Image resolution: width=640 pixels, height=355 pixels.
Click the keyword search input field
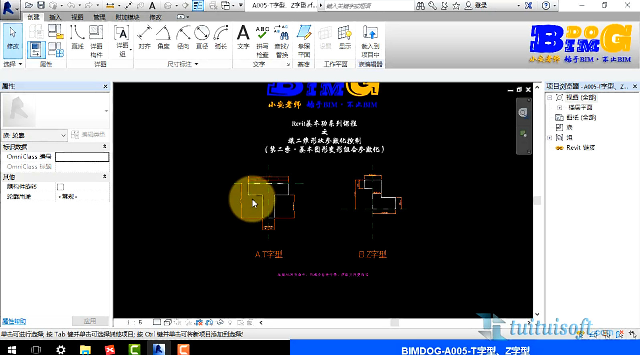tap(369, 6)
